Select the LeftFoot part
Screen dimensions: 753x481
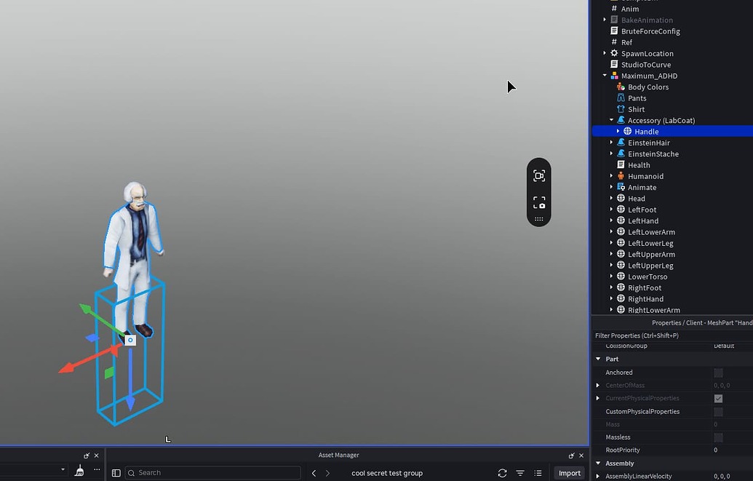coord(642,210)
